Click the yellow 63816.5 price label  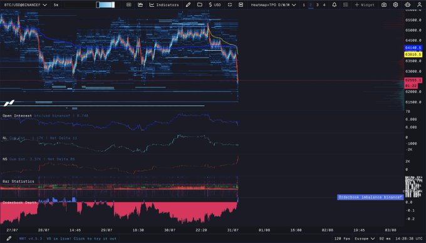(413, 54)
